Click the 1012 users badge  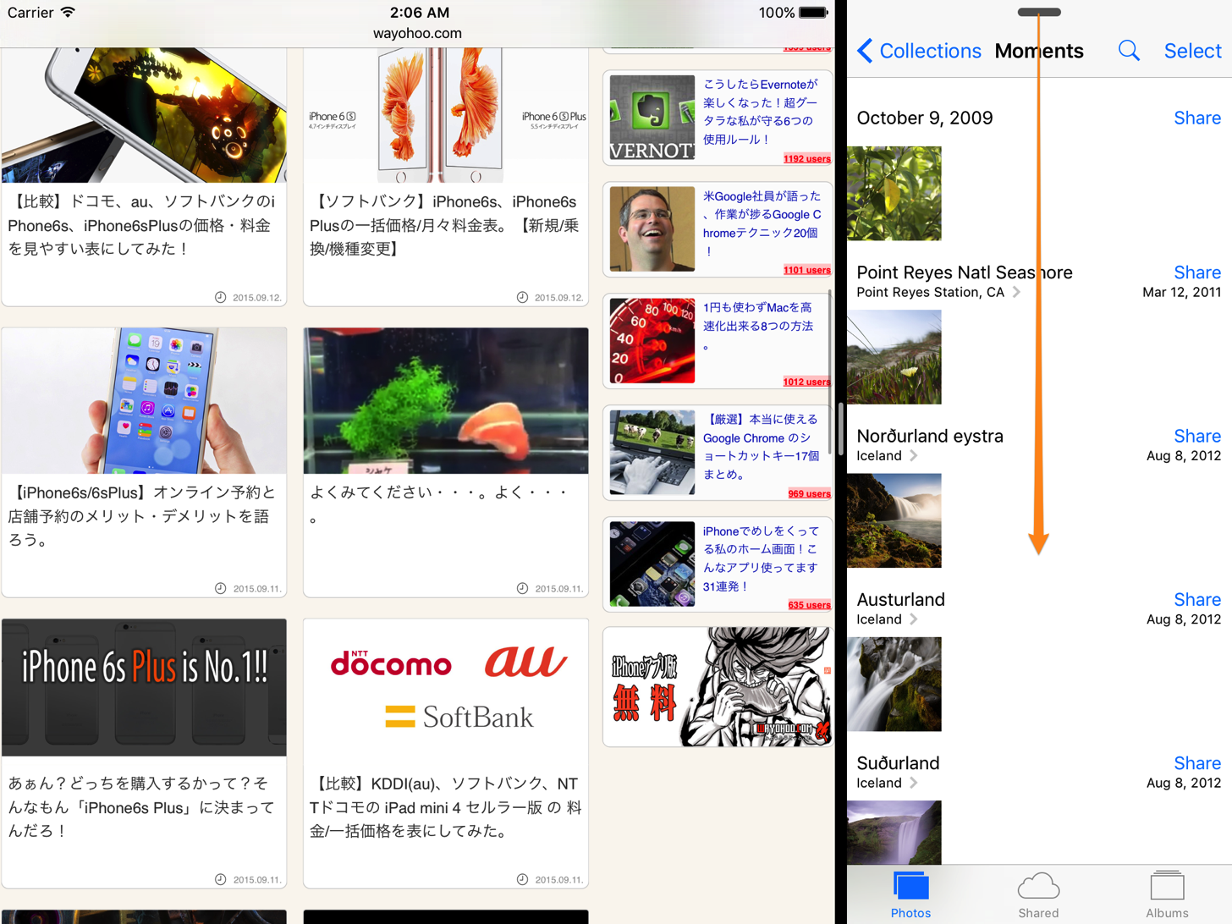[x=806, y=382]
